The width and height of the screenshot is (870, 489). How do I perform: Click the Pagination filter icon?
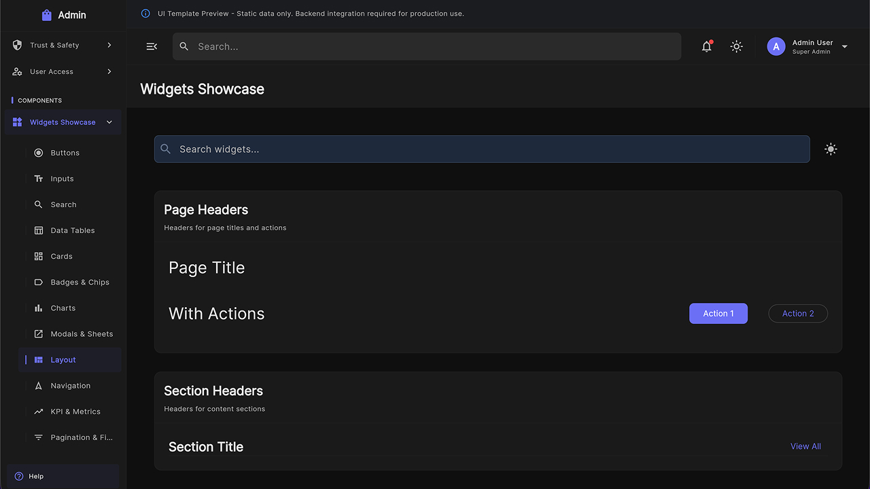(38, 437)
